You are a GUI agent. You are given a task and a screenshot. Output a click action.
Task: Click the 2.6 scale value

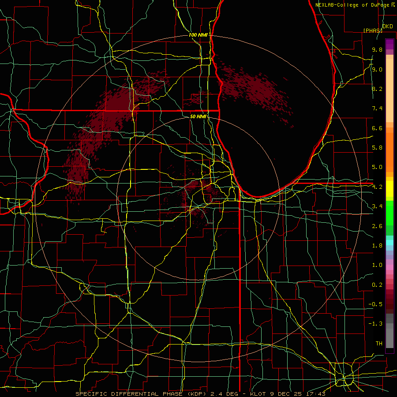[x=377, y=226]
